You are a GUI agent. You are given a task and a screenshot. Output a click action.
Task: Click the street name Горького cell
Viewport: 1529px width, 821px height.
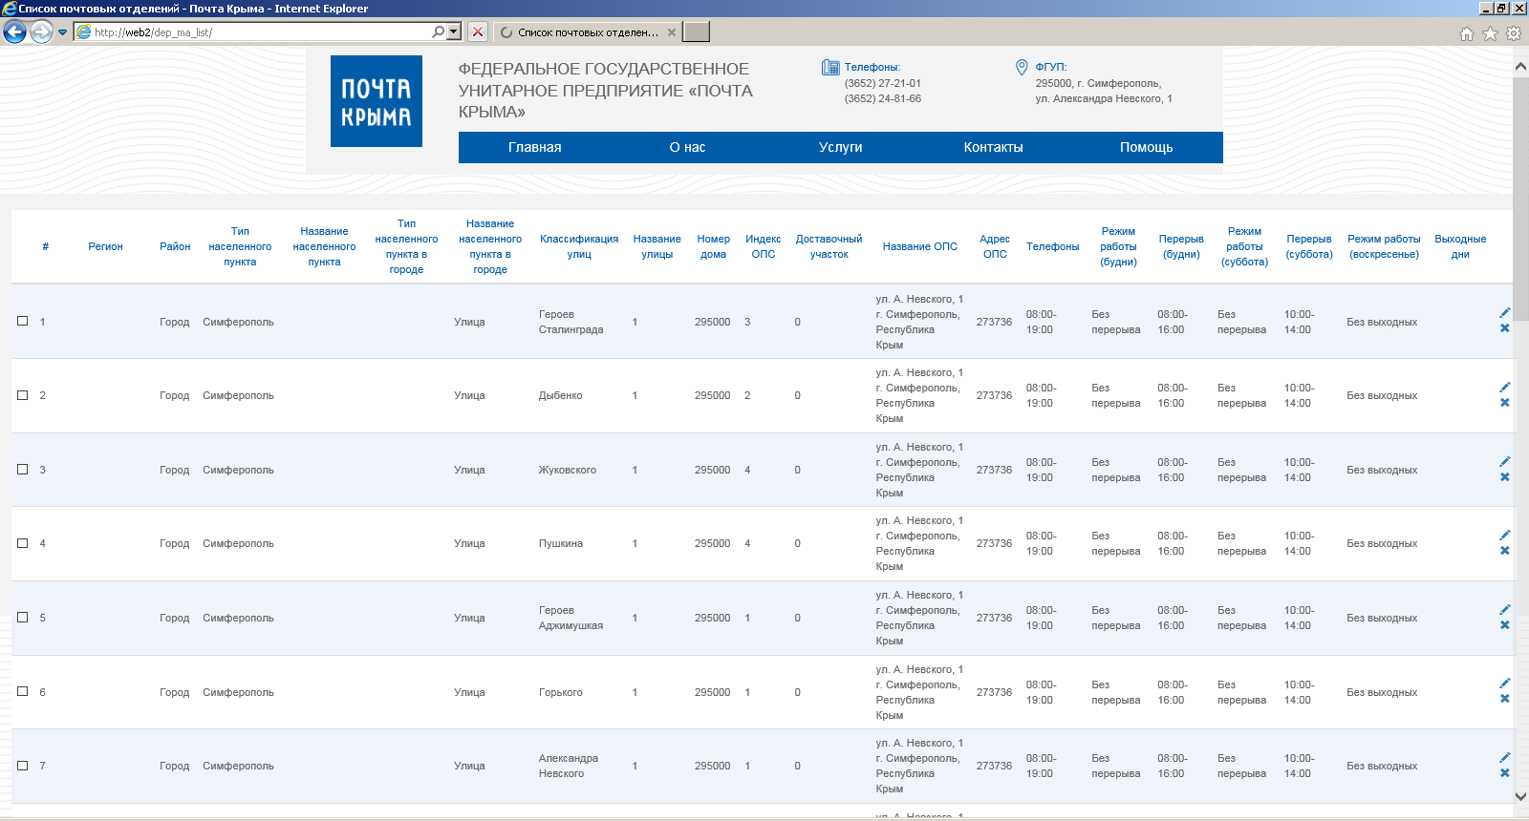560,692
